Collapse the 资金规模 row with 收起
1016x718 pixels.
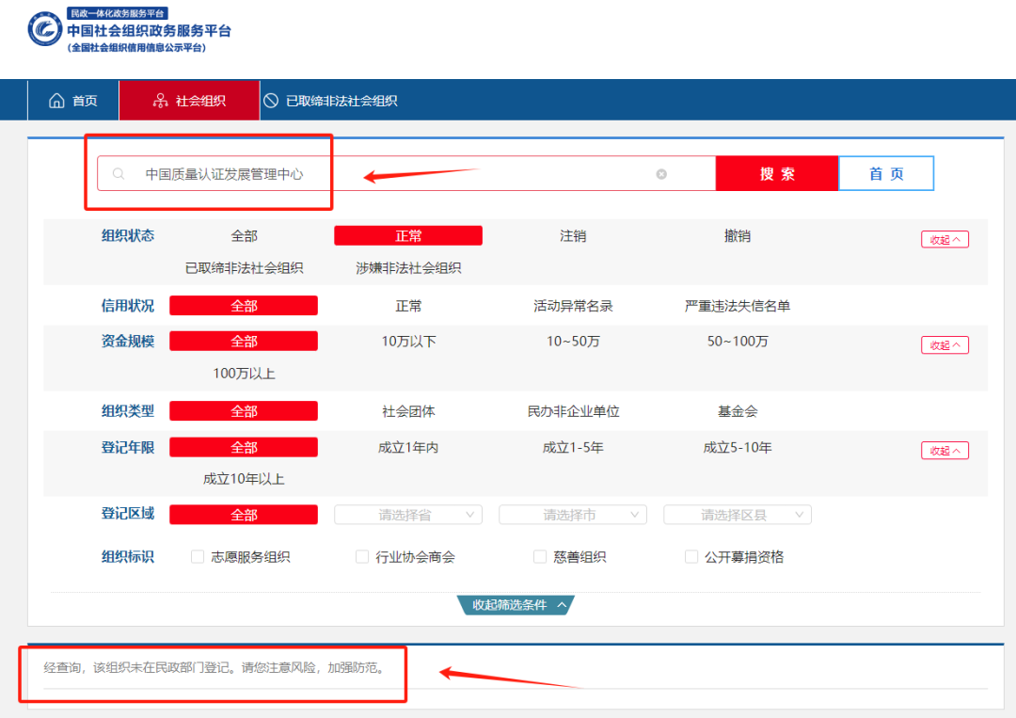tap(945, 345)
